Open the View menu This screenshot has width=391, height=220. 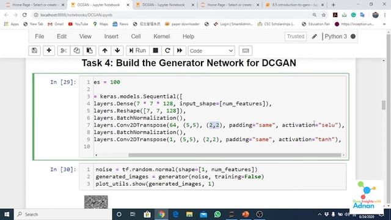point(86,37)
